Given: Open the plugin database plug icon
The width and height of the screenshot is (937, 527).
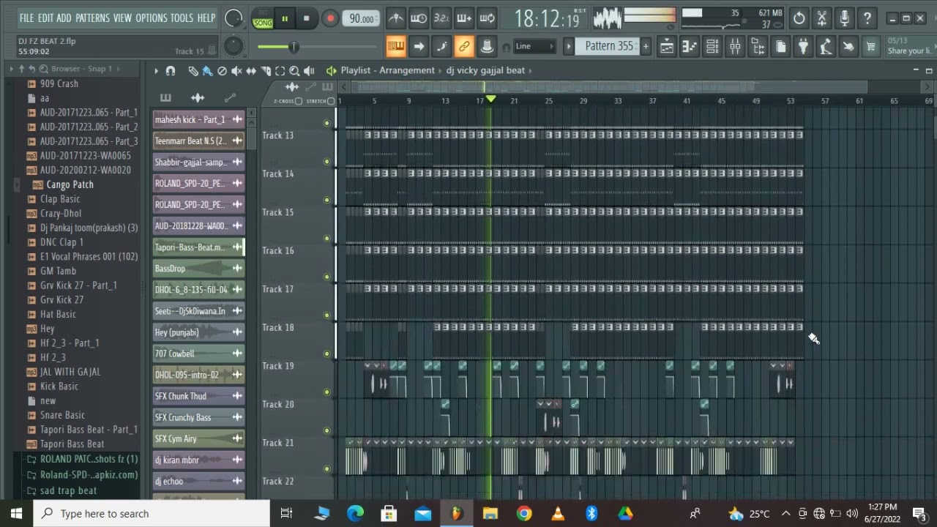Looking at the screenshot, I should tap(803, 47).
